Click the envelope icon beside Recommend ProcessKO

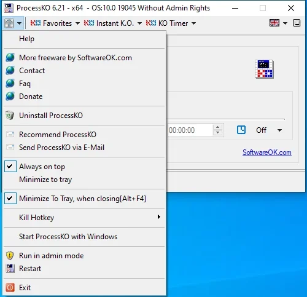coord(10,135)
